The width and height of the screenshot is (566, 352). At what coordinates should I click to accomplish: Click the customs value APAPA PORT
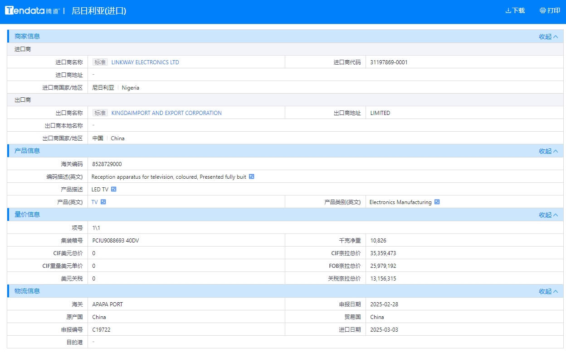[107, 304]
